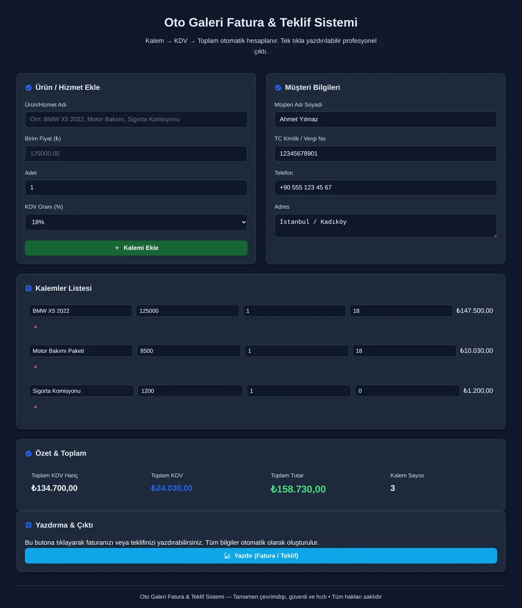Click the Yazdır (Fatura / Teklif) button
This screenshot has width=522, height=608.
pyautogui.click(x=261, y=556)
